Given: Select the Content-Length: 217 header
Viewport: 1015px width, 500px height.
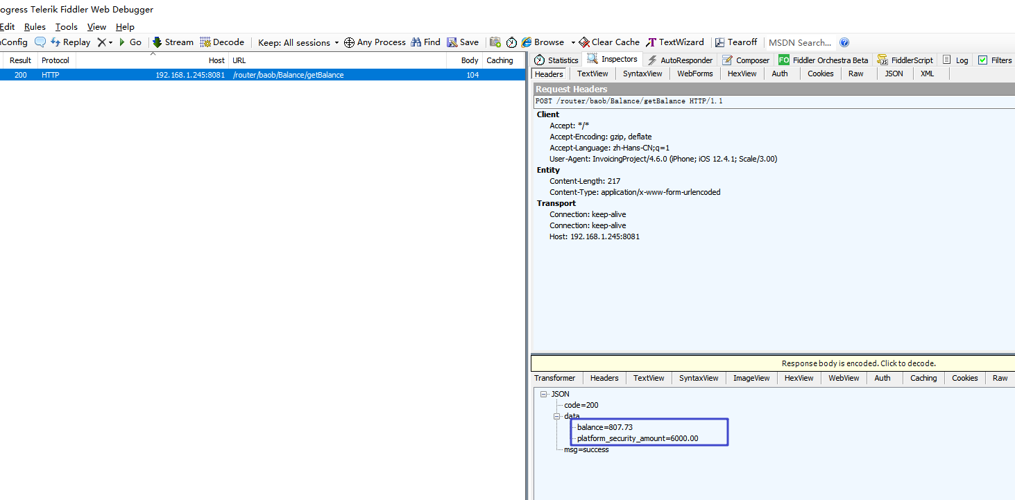Looking at the screenshot, I should (x=585, y=181).
